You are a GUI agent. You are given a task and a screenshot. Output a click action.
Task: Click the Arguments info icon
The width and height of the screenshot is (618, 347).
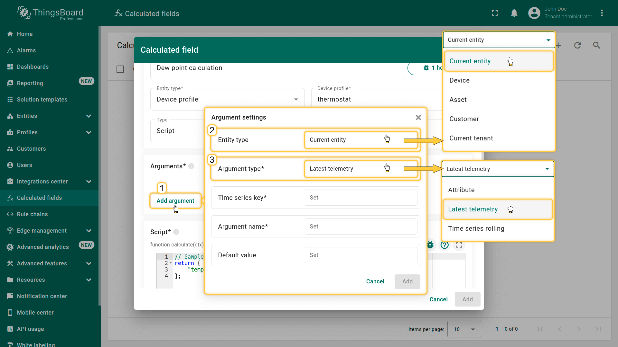pos(191,166)
